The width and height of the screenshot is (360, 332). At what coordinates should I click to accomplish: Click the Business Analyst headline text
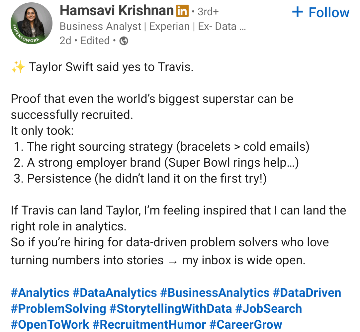153,27
